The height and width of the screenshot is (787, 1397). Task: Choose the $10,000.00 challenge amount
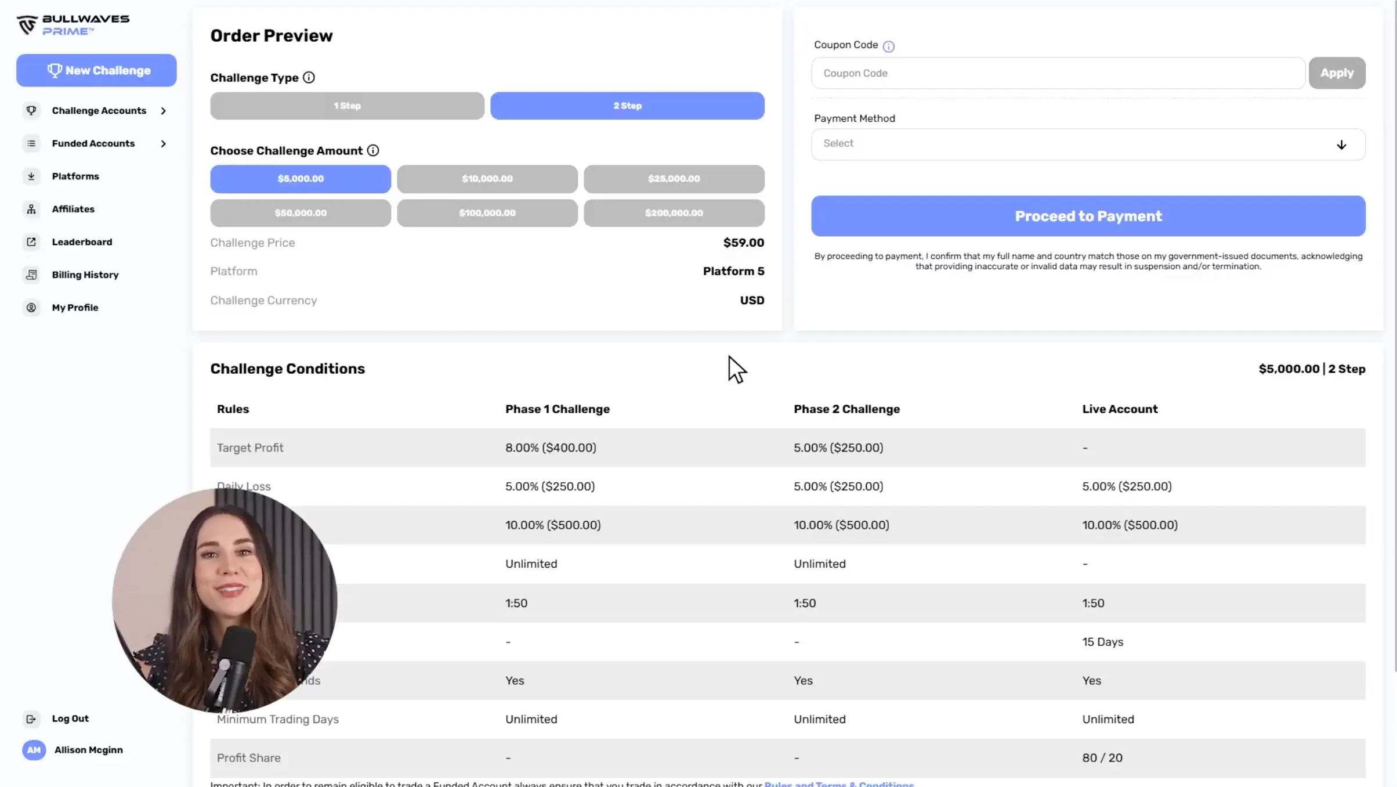pyautogui.click(x=487, y=179)
